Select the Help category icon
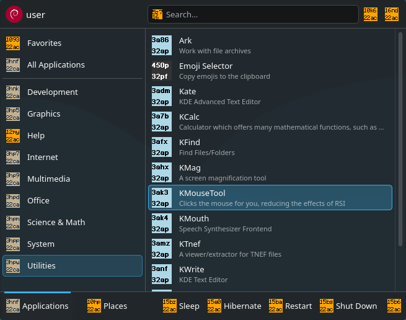Image resolution: width=406 pixels, height=320 pixels. pyautogui.click(x=13, y=136)
